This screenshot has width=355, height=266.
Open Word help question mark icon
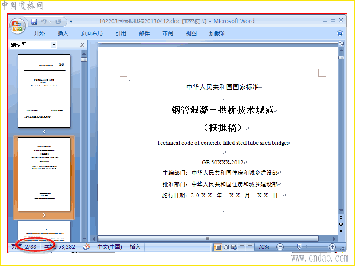(339, 34)
